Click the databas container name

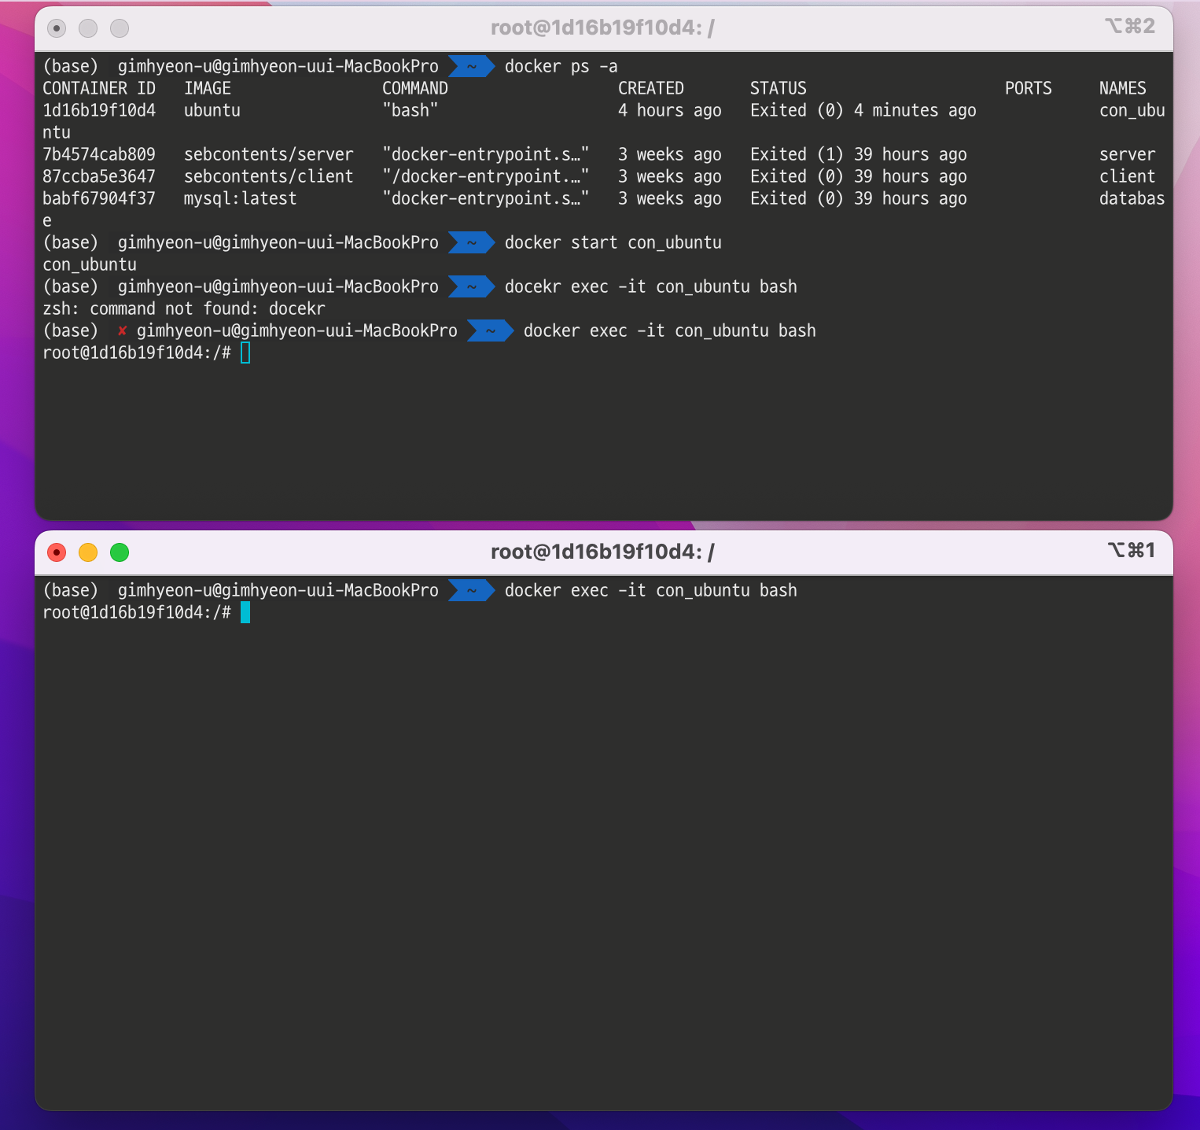coord(1132,198)
